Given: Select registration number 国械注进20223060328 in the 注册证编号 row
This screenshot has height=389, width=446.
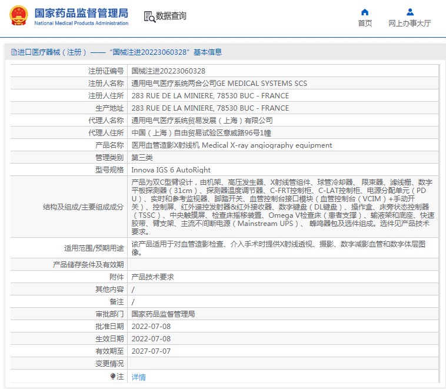Looking at the screenshot, I should (x=168, y=71).
